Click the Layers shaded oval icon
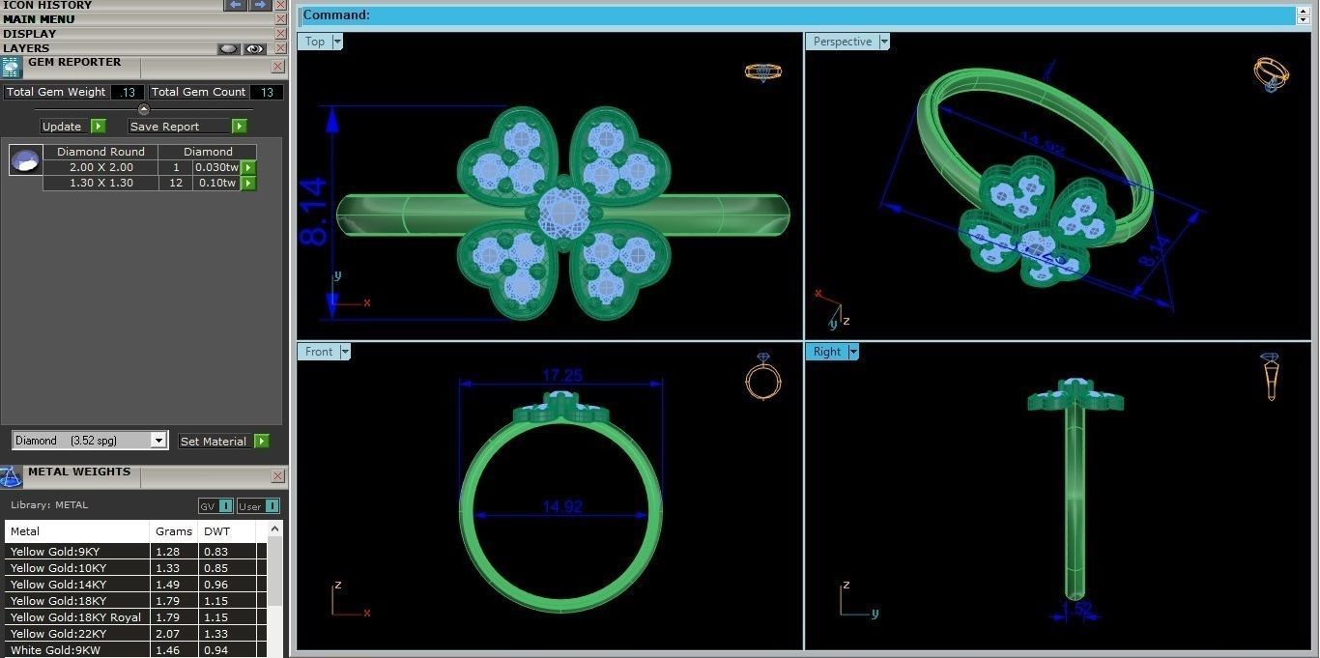The height and width of the screenshot is (658, 1320). pos(228,48)
